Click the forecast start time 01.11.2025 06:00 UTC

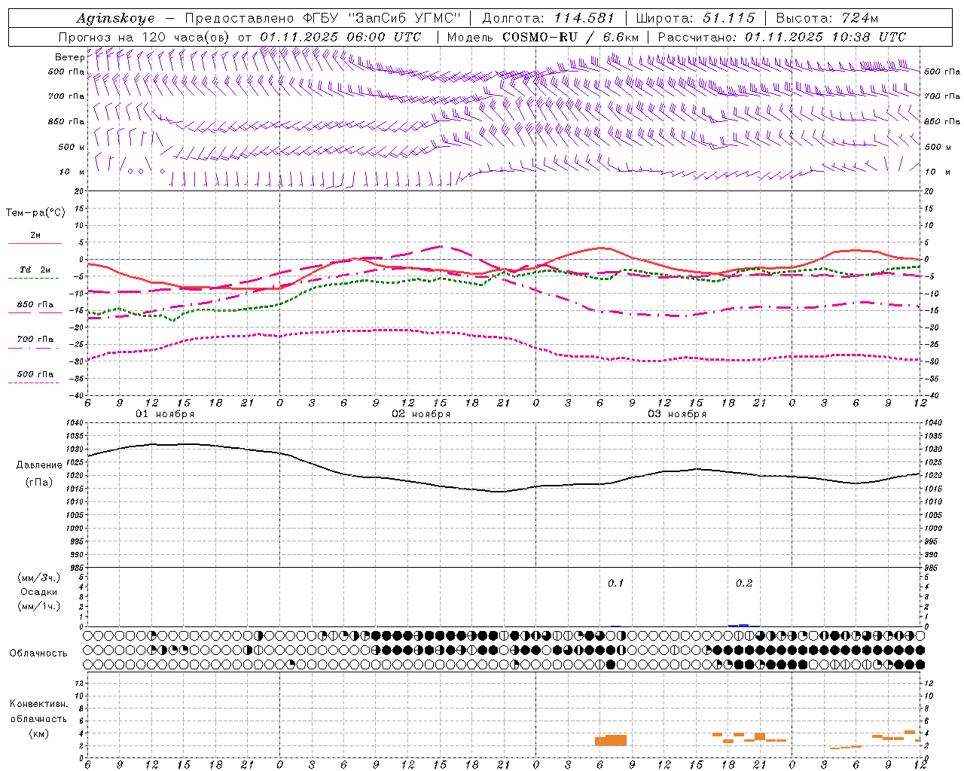point(340,37)
